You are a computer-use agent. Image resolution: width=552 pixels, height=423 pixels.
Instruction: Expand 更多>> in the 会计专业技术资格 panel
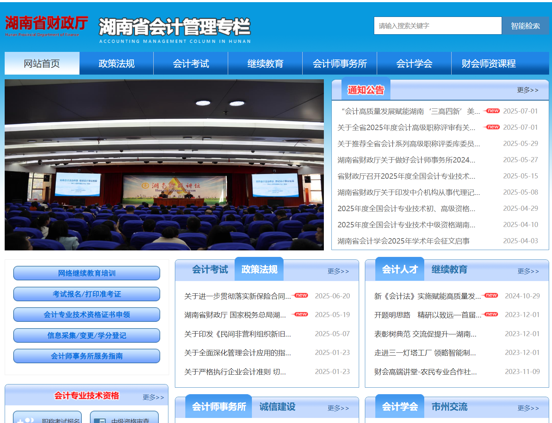[x=153, y=397]
